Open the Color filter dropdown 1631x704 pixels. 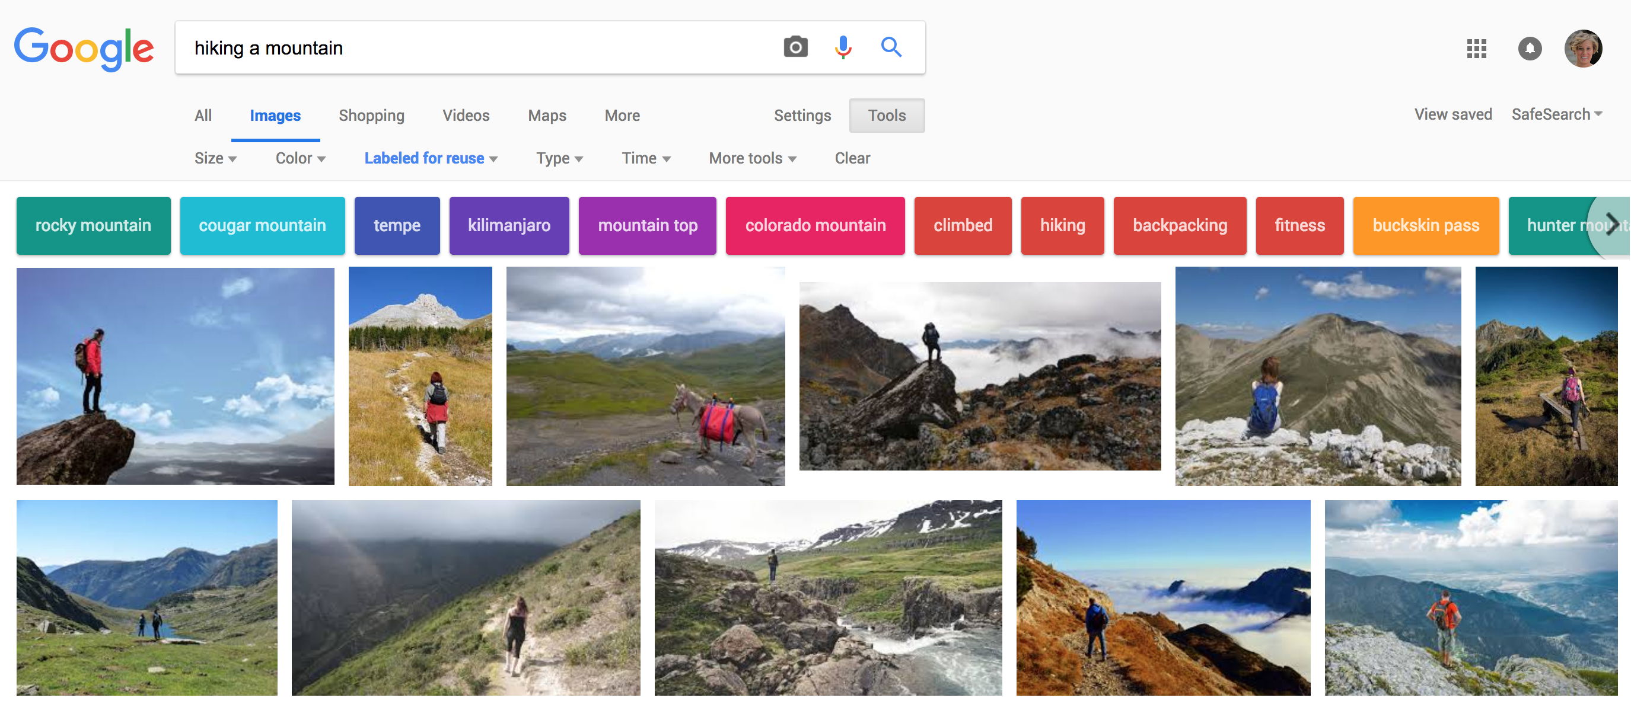pyautogui.click(x=300, y=158)
